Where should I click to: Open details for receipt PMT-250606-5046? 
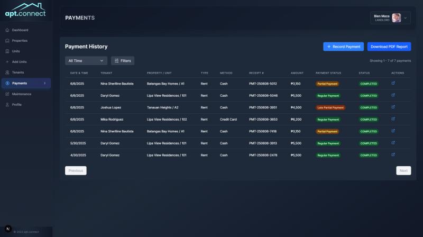[393, 95]
